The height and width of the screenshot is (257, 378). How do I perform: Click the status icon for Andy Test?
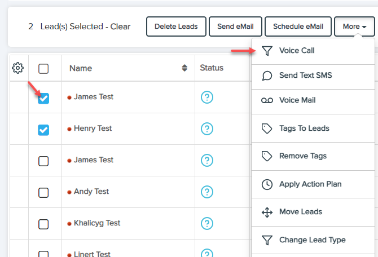(207, 192)
